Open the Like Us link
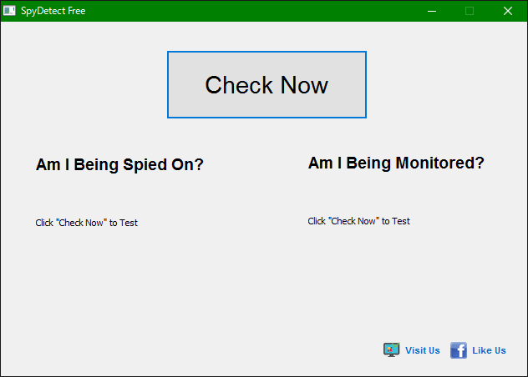528x377 pixels. (489, 350)
